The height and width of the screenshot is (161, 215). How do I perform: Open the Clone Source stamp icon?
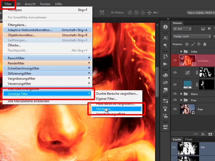165,116
